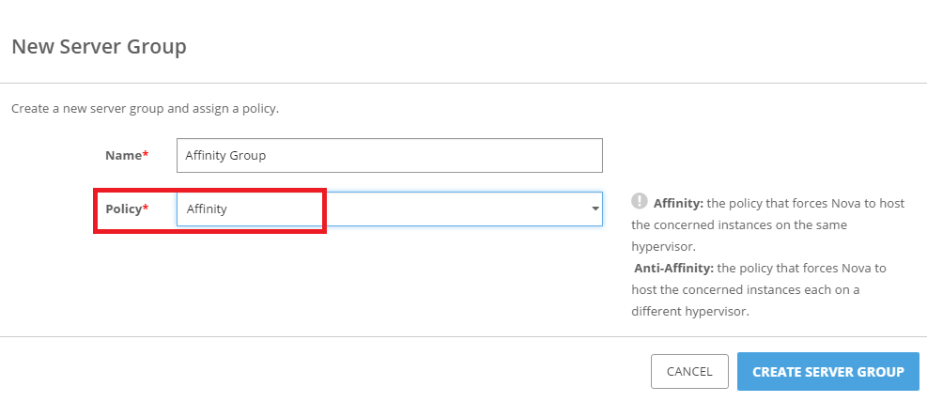Click the Name input field
927x402 pixels.
pos(389,156)
